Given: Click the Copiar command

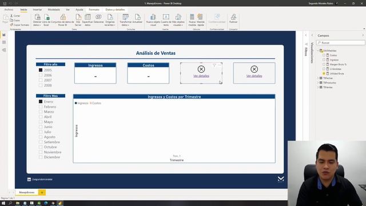Looking at the screenshot, I should (x=15, y=21).
